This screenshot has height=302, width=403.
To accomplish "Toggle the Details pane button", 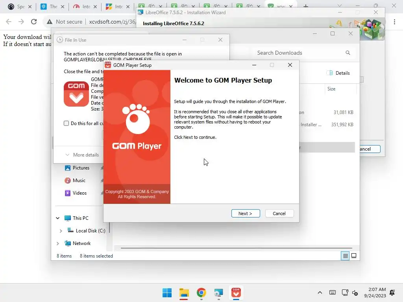I will (338, 73).
